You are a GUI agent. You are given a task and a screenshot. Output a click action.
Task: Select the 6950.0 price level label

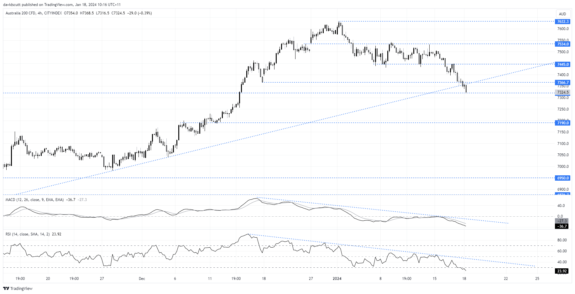pyautogui.click(x=563, y=178)
